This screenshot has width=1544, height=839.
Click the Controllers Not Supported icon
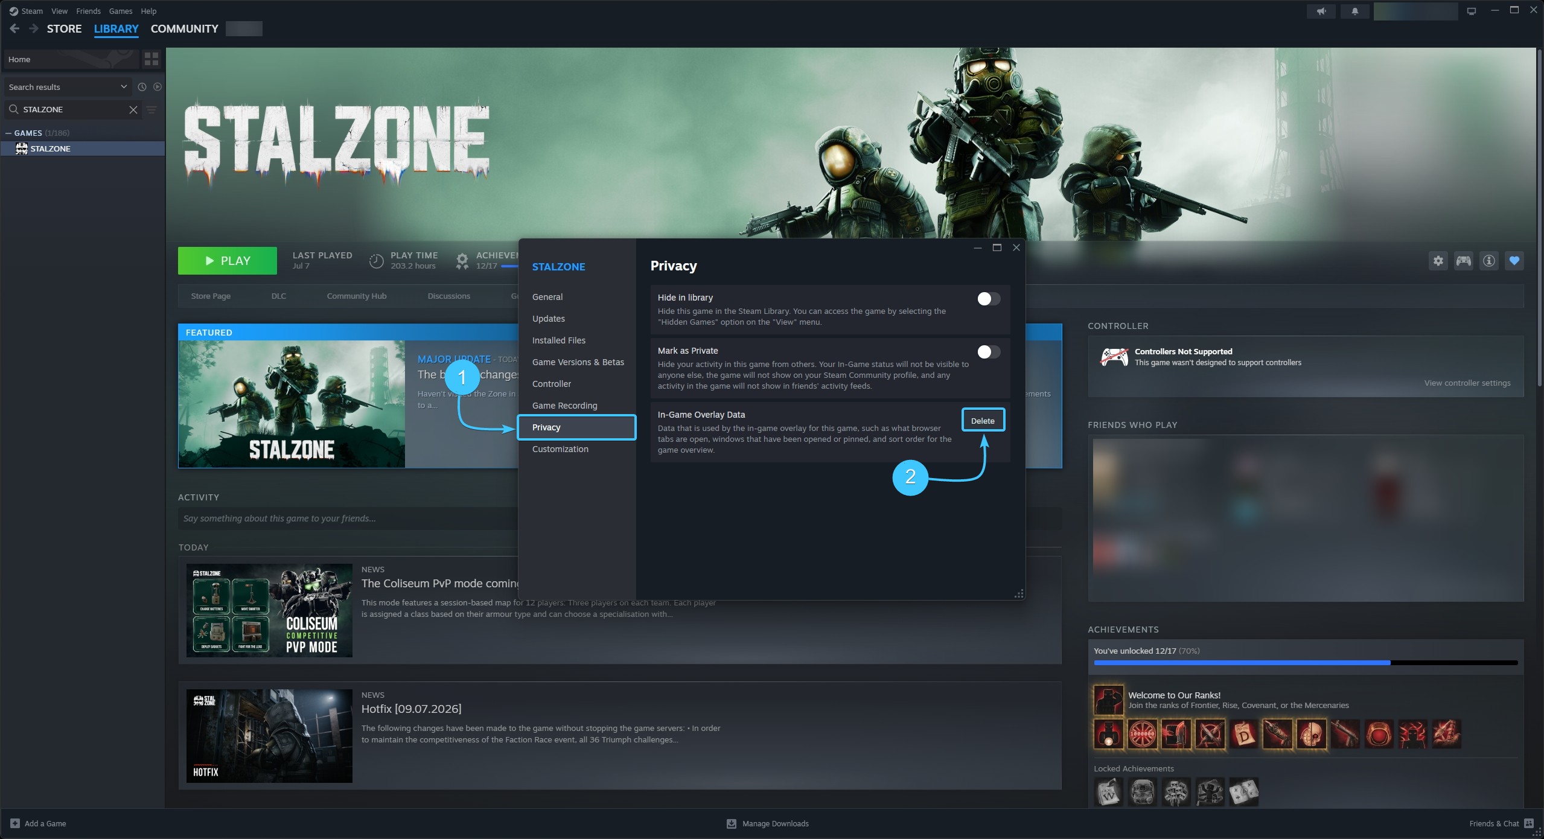1114,357
